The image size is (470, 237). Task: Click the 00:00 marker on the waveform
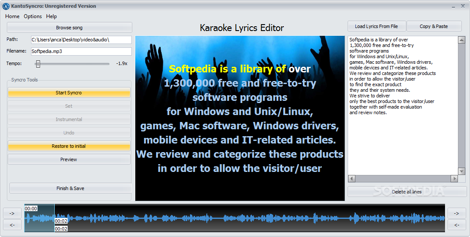coord(31,209)
